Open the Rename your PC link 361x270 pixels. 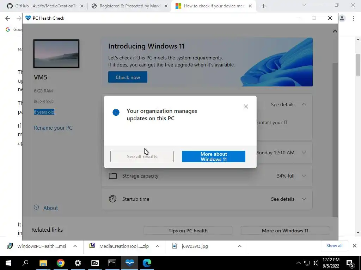[53, 128]
